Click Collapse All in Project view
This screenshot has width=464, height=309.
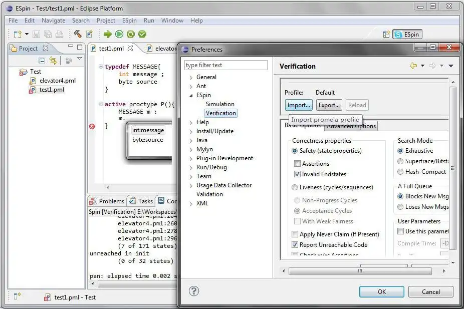(x=42, y=61)
